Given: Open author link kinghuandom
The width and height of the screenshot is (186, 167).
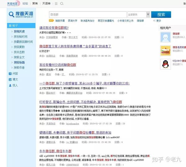Looking at the screenshot, I should pyautogui.click(x=73, y=124).
